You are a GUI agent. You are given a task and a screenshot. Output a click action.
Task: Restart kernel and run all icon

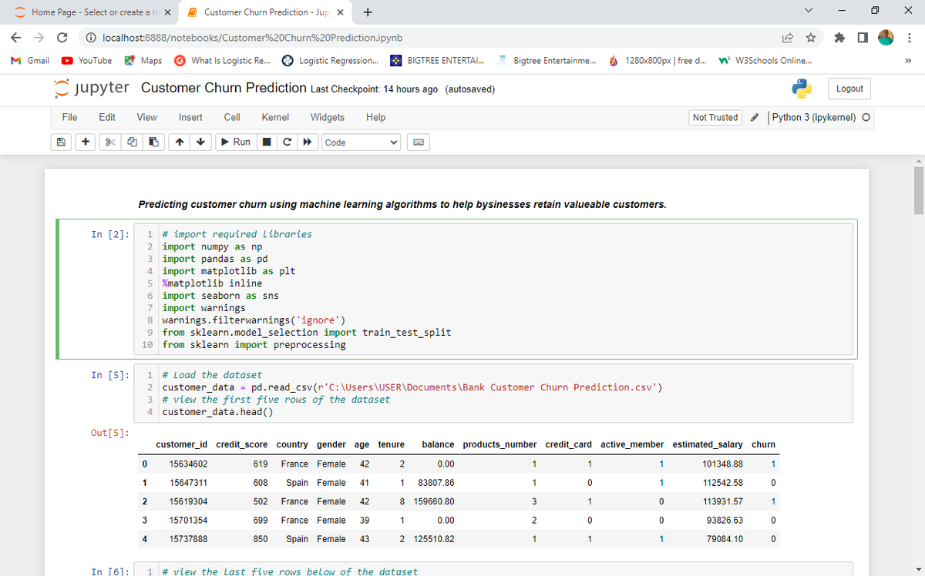point(308,142)
